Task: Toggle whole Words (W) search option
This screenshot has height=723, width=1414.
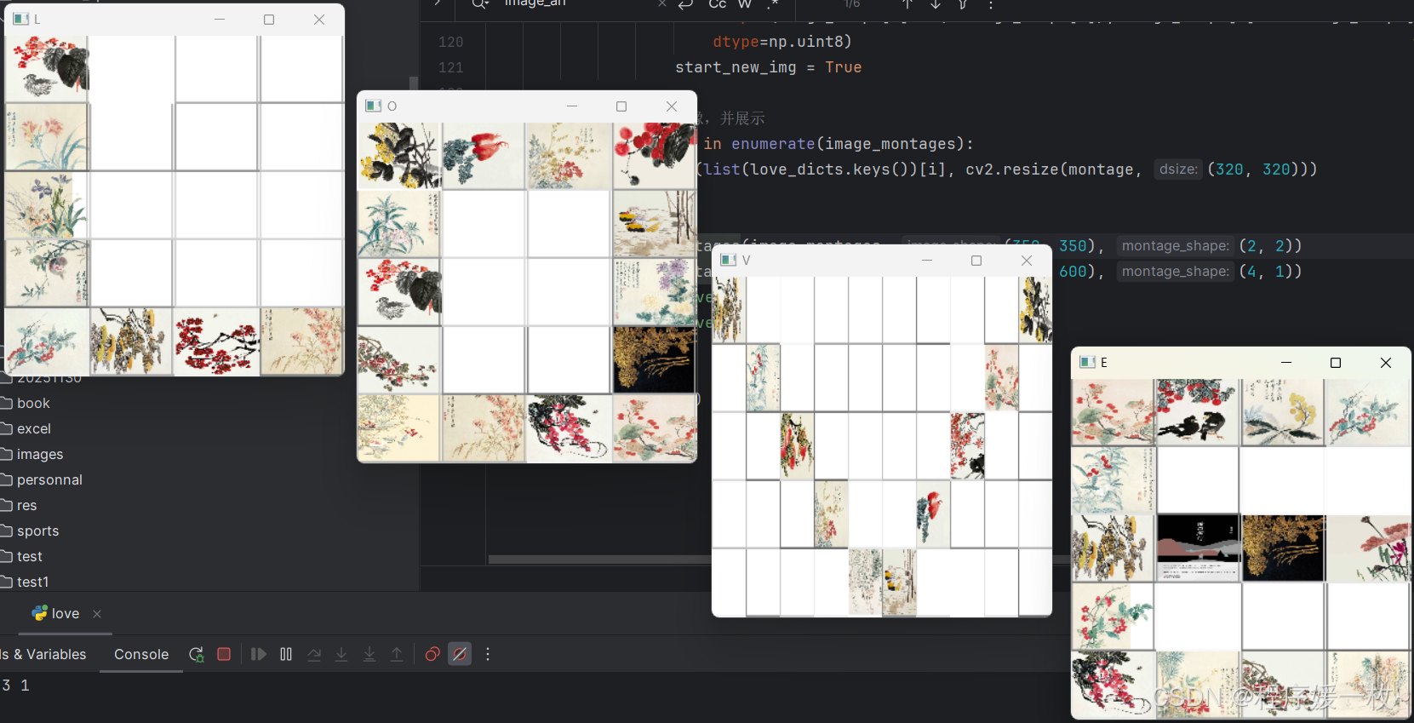Action: tap(745, 4)
